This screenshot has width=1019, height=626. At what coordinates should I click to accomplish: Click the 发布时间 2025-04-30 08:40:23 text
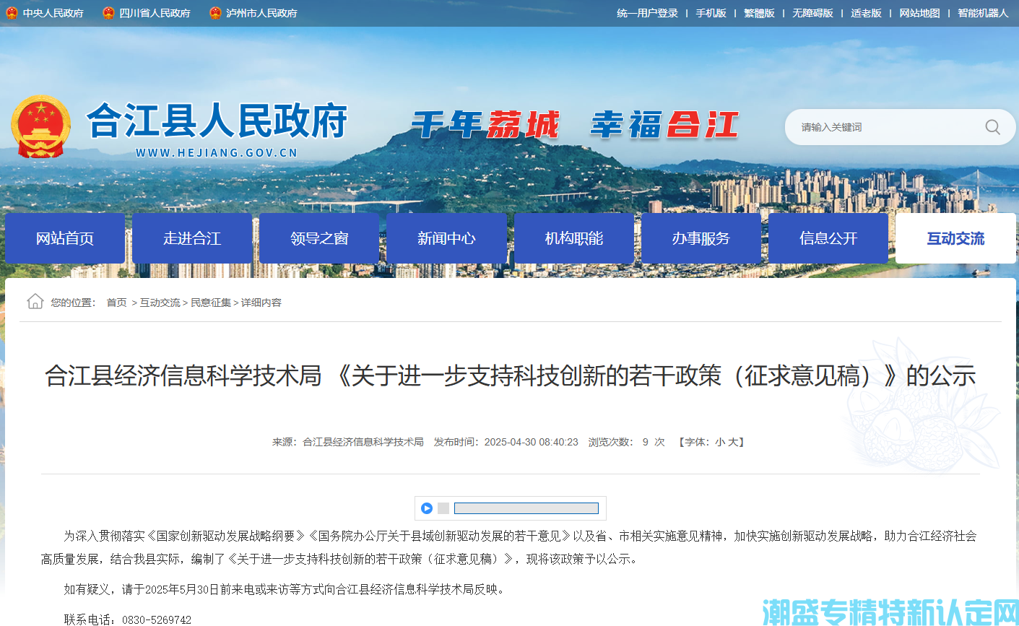506,442
